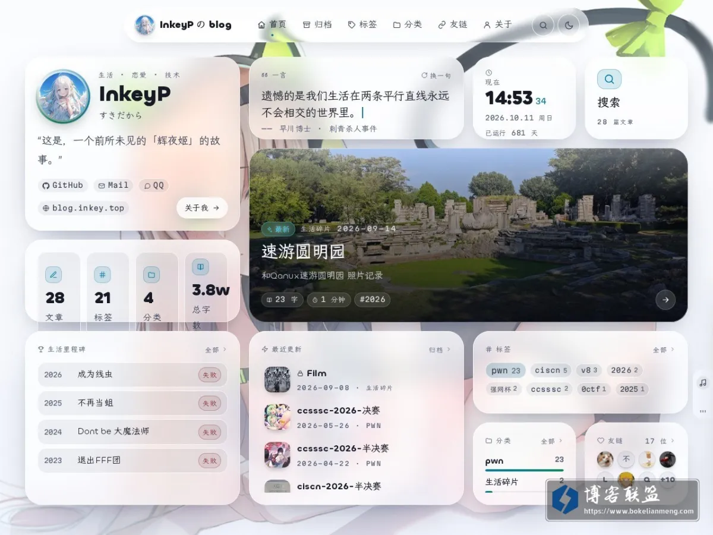Click the dark friend avatar in 友链 row
Screen dimensions: 713x535
(667, 460)
